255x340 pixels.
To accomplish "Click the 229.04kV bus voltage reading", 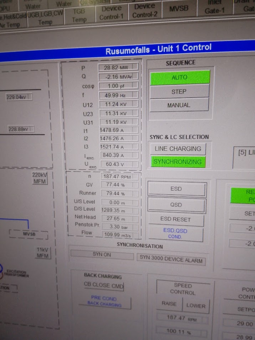I will click(x=19, y=97).
